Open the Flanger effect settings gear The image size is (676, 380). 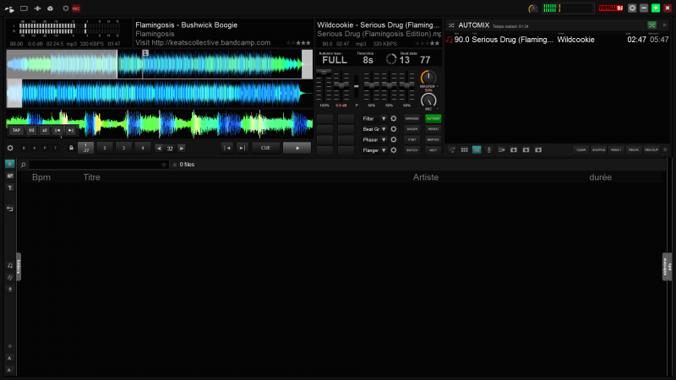tap(394, 150)
